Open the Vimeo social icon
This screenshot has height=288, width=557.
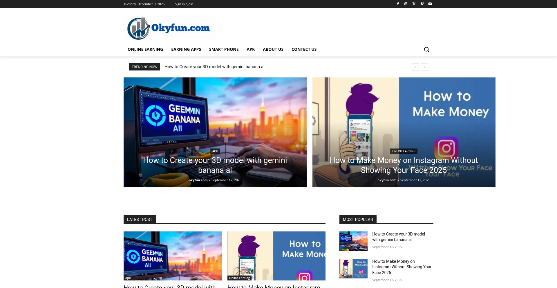(x=422, y=4)
